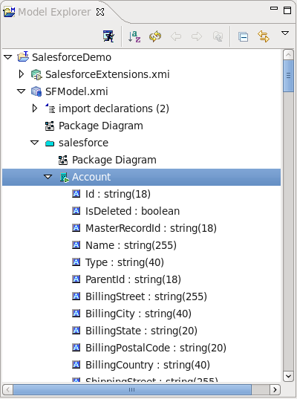Toggle Link with Editor
Viewport: 297px width, 399px height.
point(264,36)
